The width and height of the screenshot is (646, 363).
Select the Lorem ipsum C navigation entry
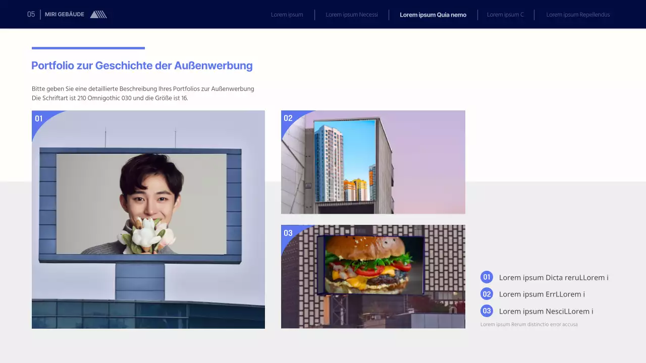505,15
